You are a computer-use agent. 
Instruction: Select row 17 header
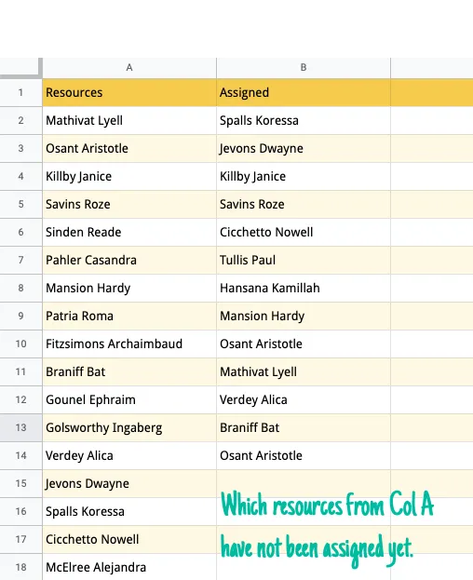coord(21,539)
